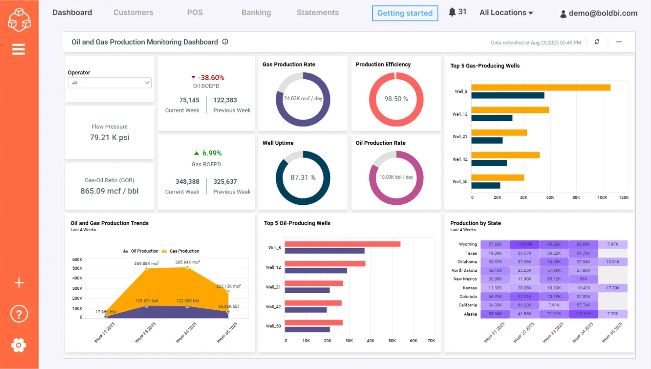This screenshot has width=651, height=369.
Task: Click the plus icon to create new item
Action: point(19,283)
